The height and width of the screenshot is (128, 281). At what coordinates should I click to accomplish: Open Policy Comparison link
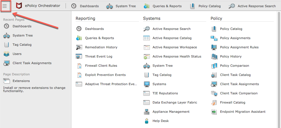coord(234,66)
